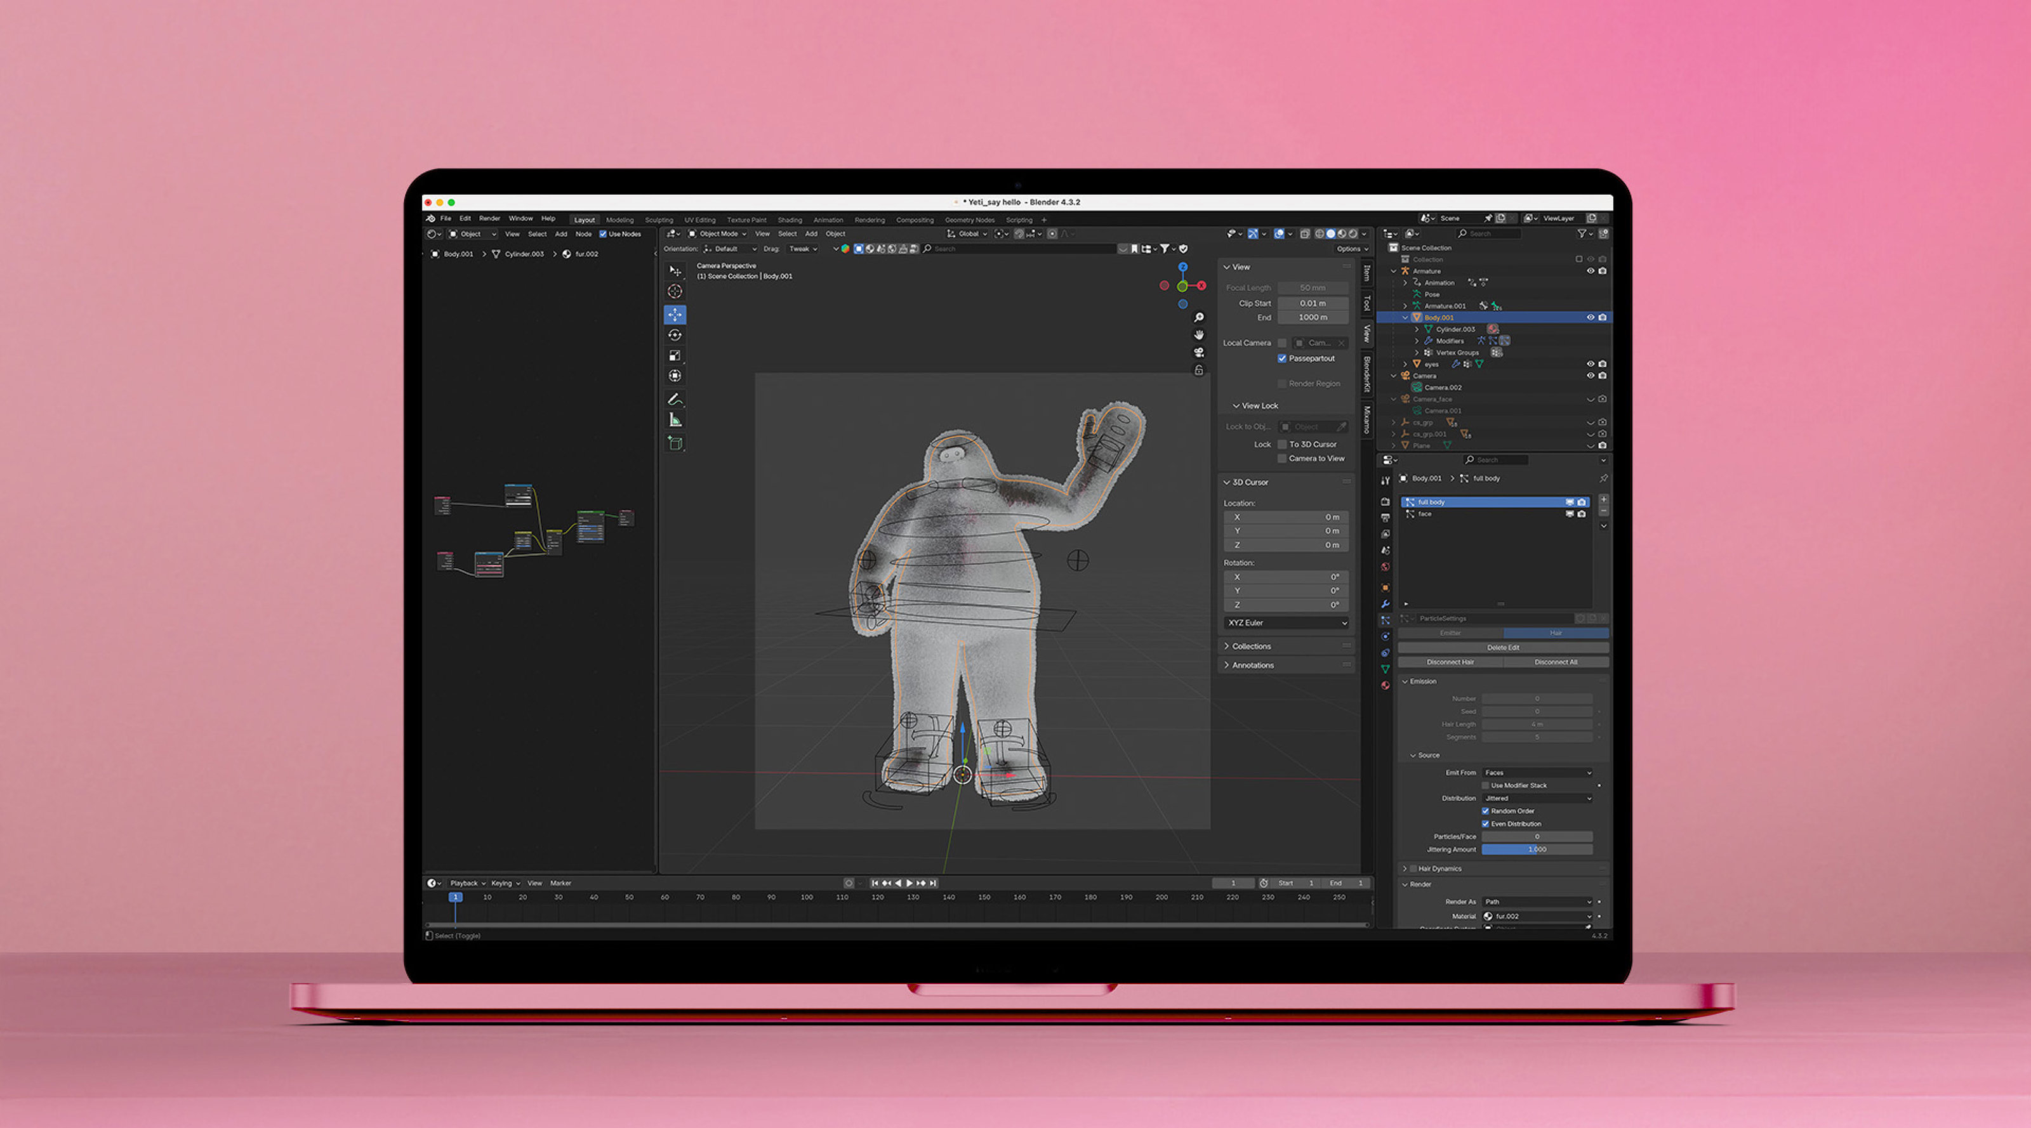This screenshot has width=2031, height=1128.
Task: Click the Delete Edit button
Action: 1503,647
